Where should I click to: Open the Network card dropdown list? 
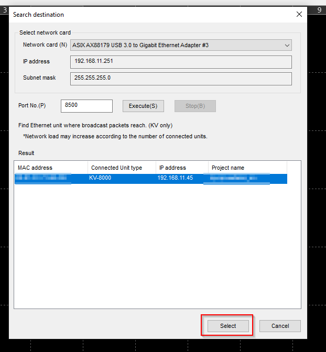pos(181,45)
